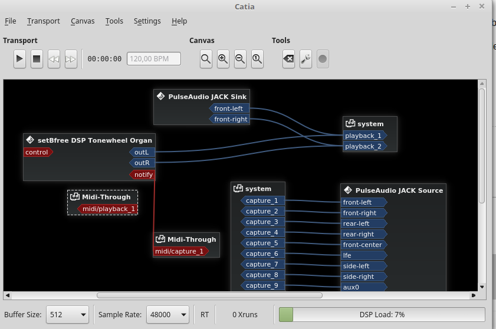Click the PulseAudio JACK Source title
The image size is (496, 329).
[x=399, y=190]
